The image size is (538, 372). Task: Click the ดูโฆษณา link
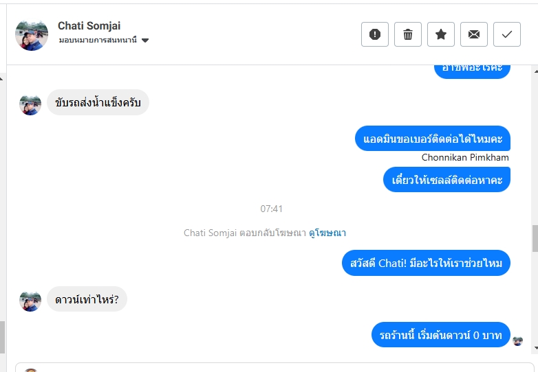pos(327,233)
